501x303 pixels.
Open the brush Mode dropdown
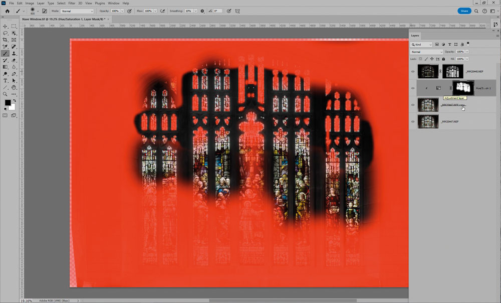point(77,11)
